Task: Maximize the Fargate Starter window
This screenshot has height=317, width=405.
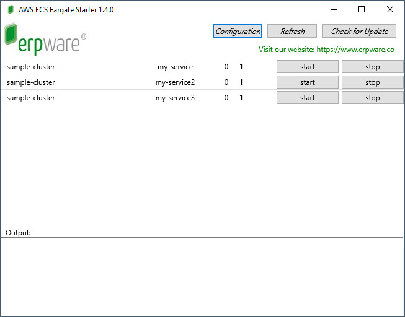Action: (362, 9)
